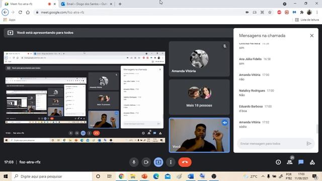The width and height of the screenshot is (322, 181).
Task: Open OBS Studio from taskbar
Action: tap(214, 176)
